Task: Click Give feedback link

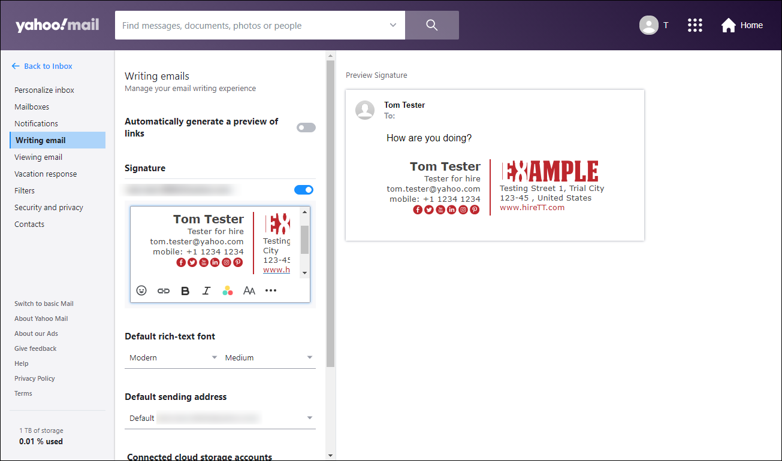Action: point(35,348)
